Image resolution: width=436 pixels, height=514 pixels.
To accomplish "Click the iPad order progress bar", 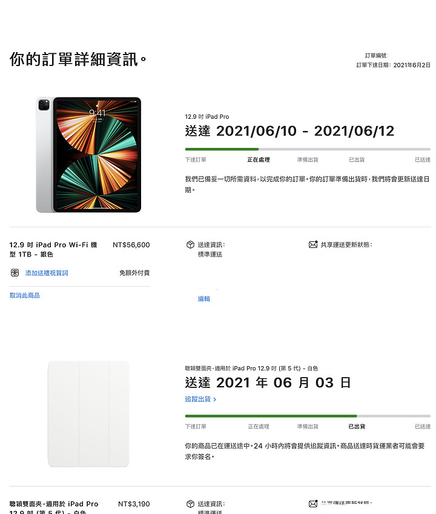I will click(308, 149).
